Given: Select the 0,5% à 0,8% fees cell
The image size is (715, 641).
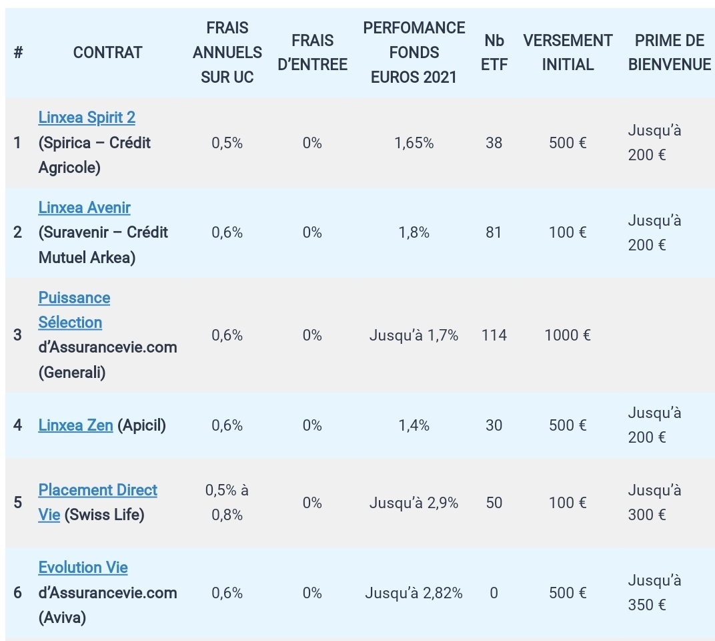Looking at the screenshot, I should [x=227, y=503].
